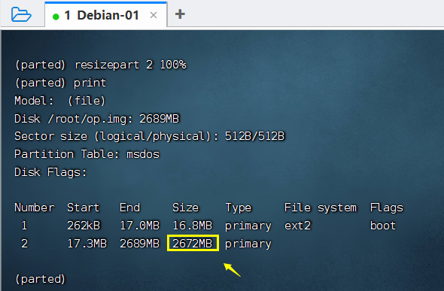Screen dimensions: 444x291
Task: Click the 'boot' flag value
Action: tap(383, 226)
